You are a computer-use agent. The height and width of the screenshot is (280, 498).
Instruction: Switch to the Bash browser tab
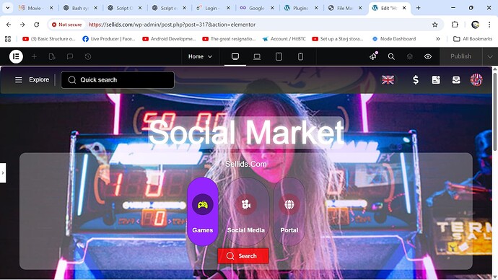point(79,8)
